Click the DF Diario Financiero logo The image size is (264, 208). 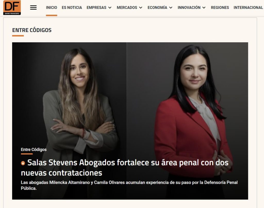pyautogui.click(x=12, y=7)
